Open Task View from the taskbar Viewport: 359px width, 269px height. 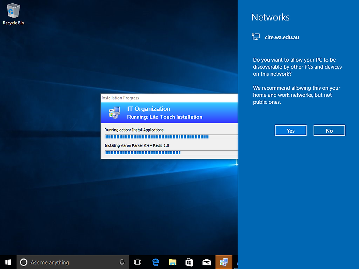[x=138, y=262]
